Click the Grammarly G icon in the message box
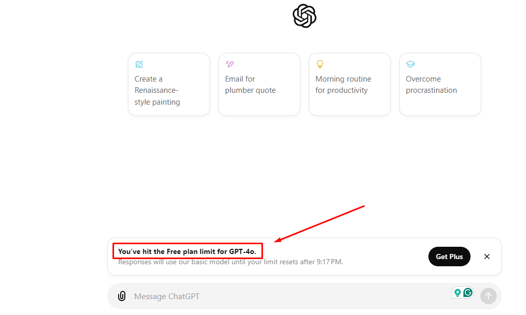526x315 pixels. [x=468, y=292]
